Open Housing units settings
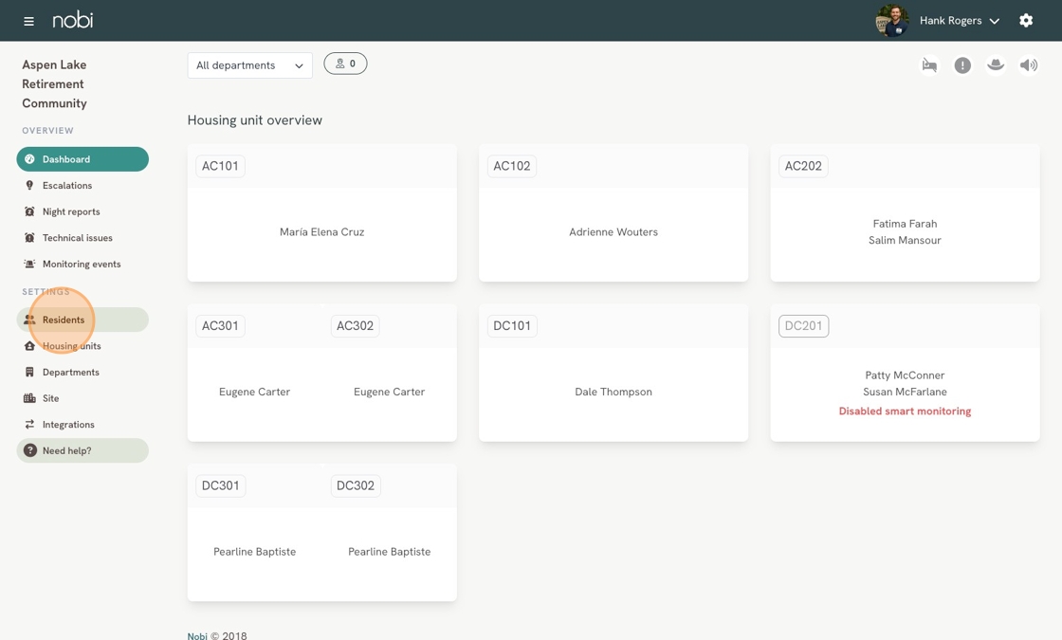Viewport: 1062px width, 640px height. (72, 346)
